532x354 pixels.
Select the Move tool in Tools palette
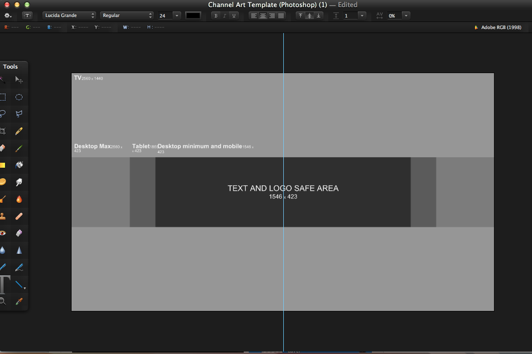coord(19,80)
